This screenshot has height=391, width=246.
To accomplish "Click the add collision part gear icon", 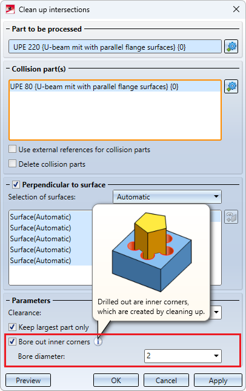I will pos(231,87).
